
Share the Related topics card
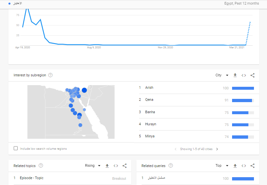tap(124, 166)
